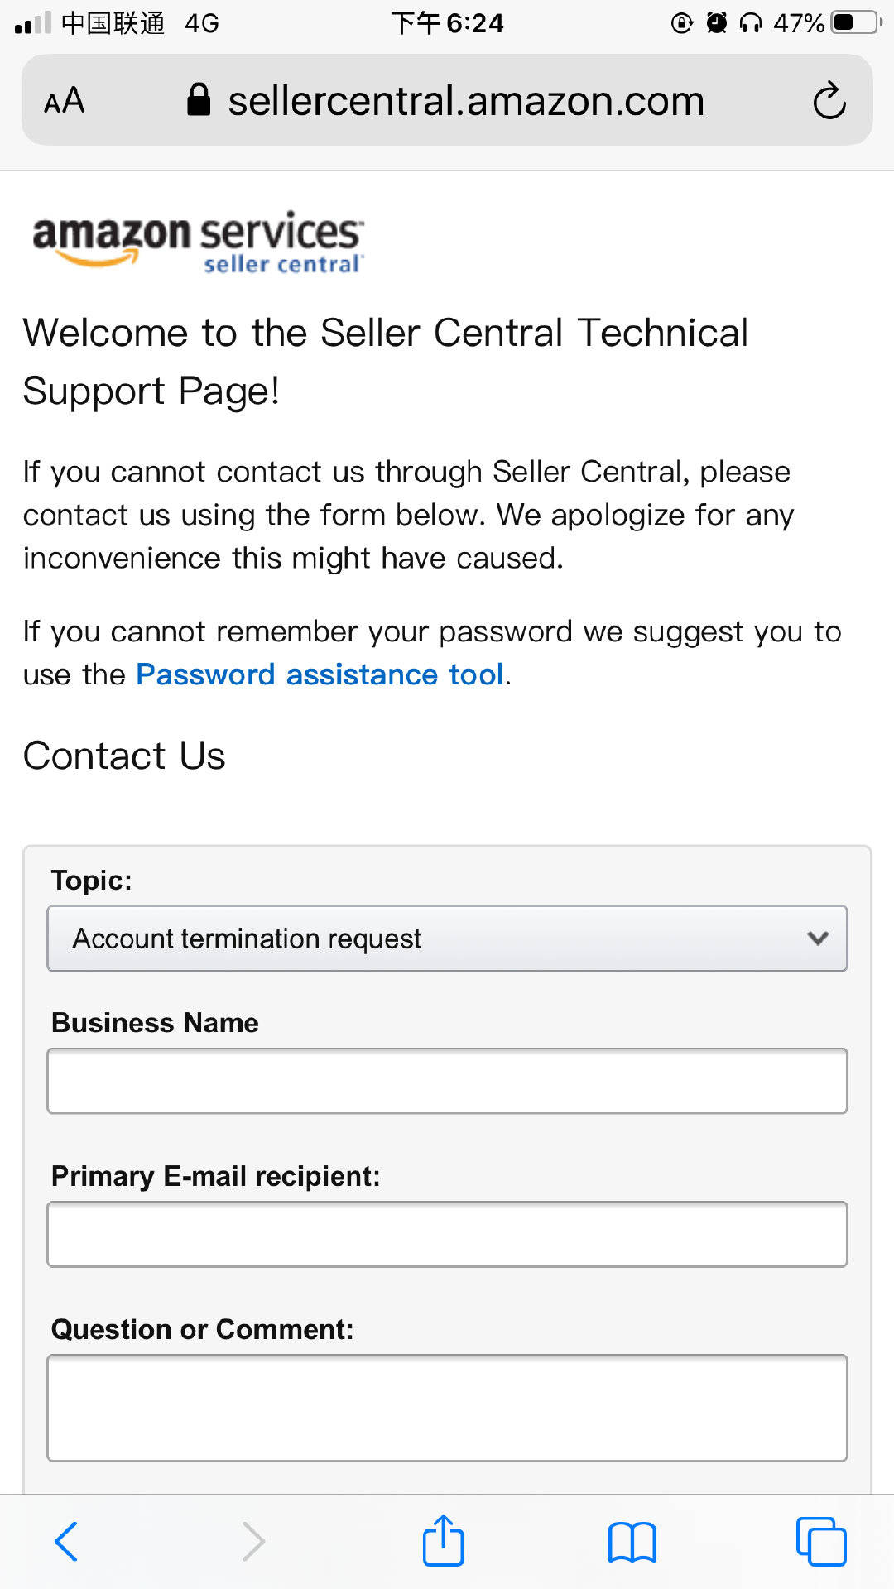Tap the sellercentral.amazon.com address bar
Screen dimensions: 894x1589
click(465, 101)
